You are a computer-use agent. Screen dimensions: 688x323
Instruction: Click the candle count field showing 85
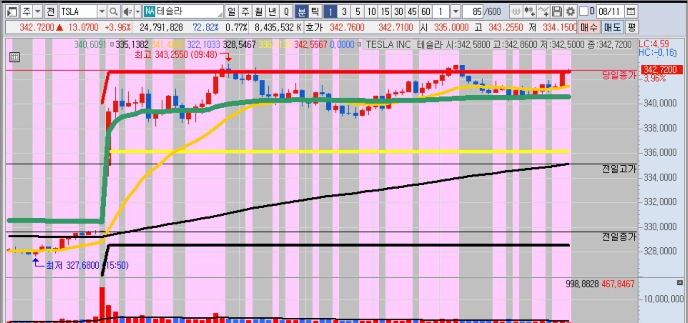tap(472, 11)
